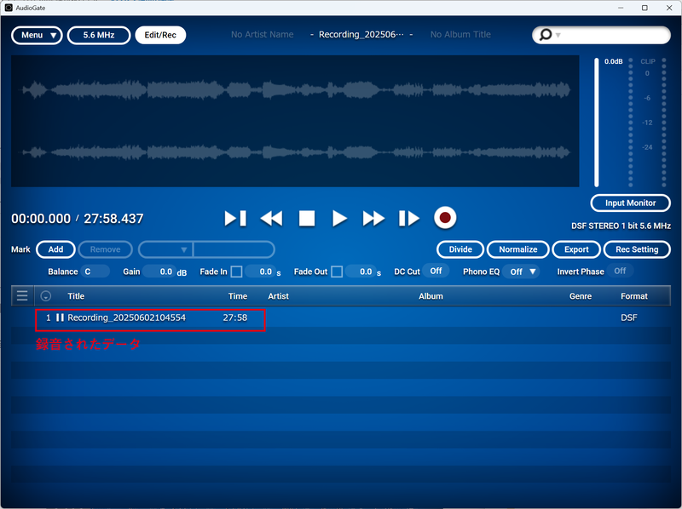Click the step forward transport icon
Image resolution: width=682 pixels, height=509 pixels.
pyautogui.click(x=407, y=218)
